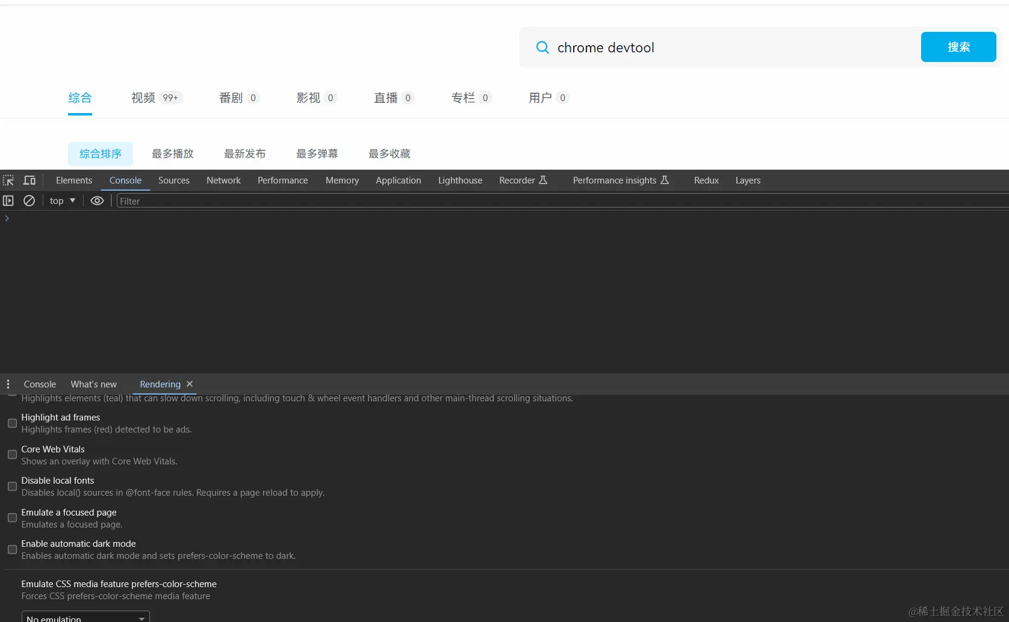1009x622 pixels.
Task: Show the console sidebar panel icon
Action: click(8, 201)
